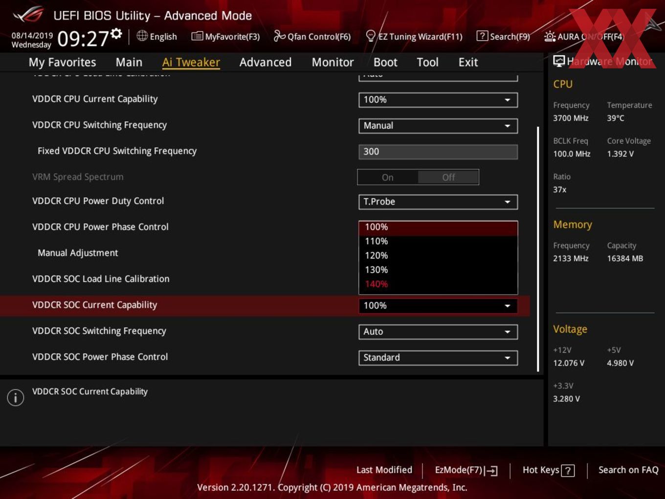Click the 16384 MB capacity value
The height and width of the screenshot is (499, 665).
[625, 258]
